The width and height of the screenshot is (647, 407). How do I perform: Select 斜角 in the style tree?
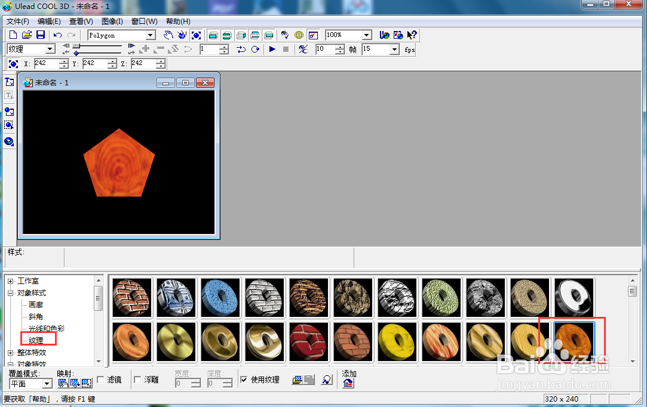(x=35, y=317)
